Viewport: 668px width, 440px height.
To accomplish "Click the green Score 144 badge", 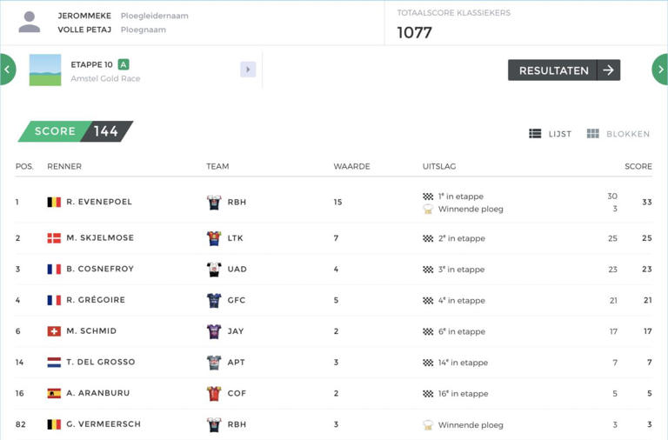I will pyautogui.click(x=75, y=131).
